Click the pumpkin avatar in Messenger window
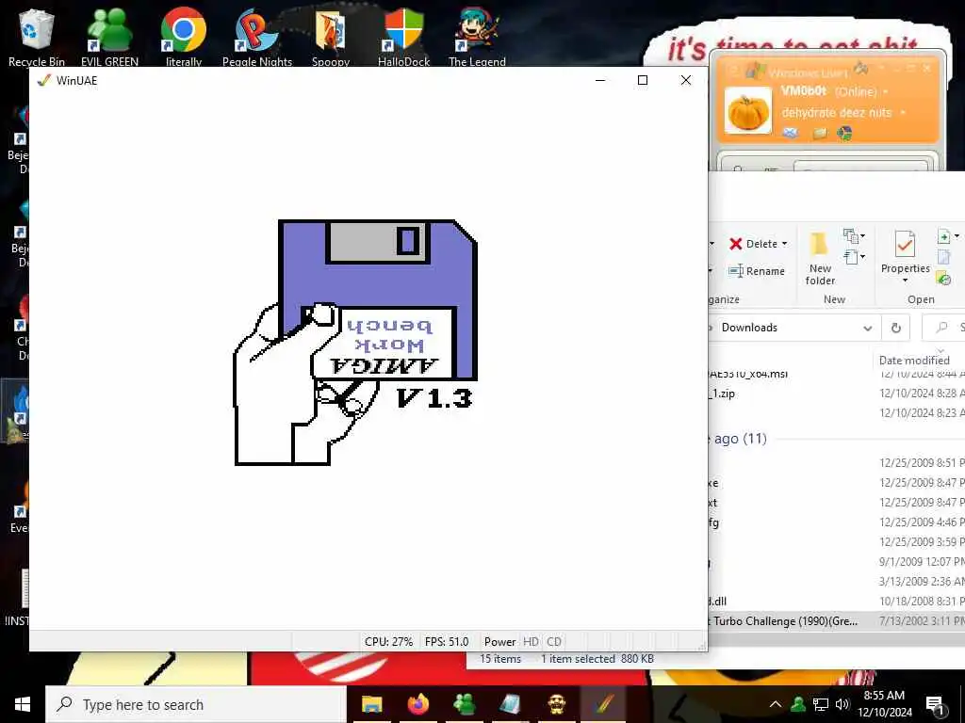The width and height of the screenshot is (965, 723). pyautogui.click(x=747, y=111)
